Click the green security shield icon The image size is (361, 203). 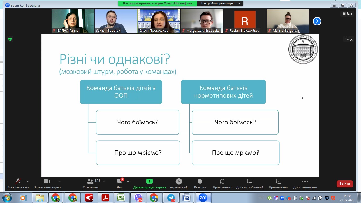(10, 39)
